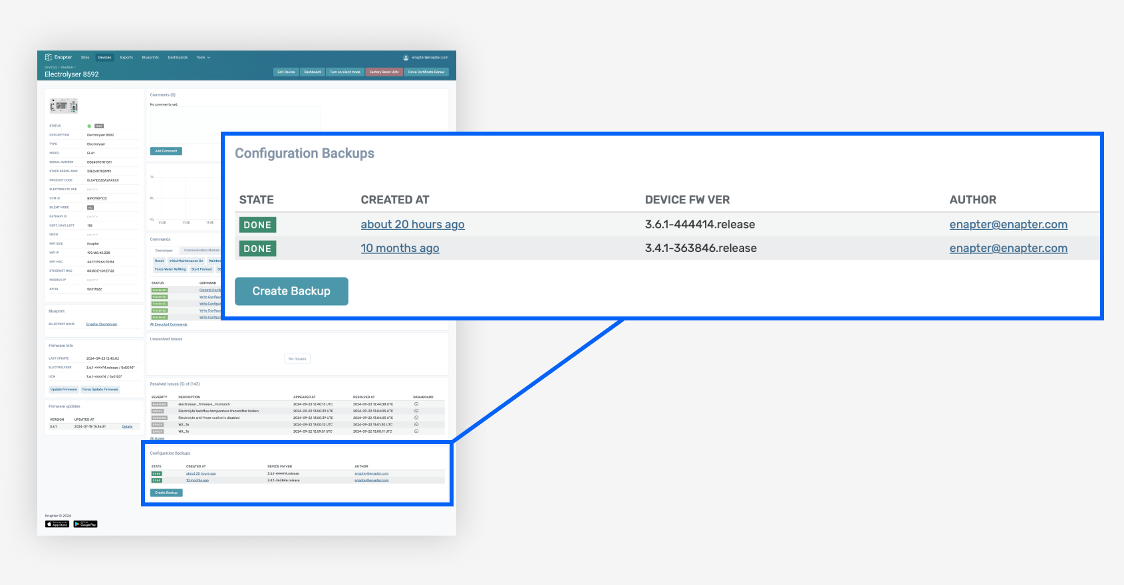The image size is (1124, 585).
Task: Click the large Create Backup button in callout
Action: 291,291
